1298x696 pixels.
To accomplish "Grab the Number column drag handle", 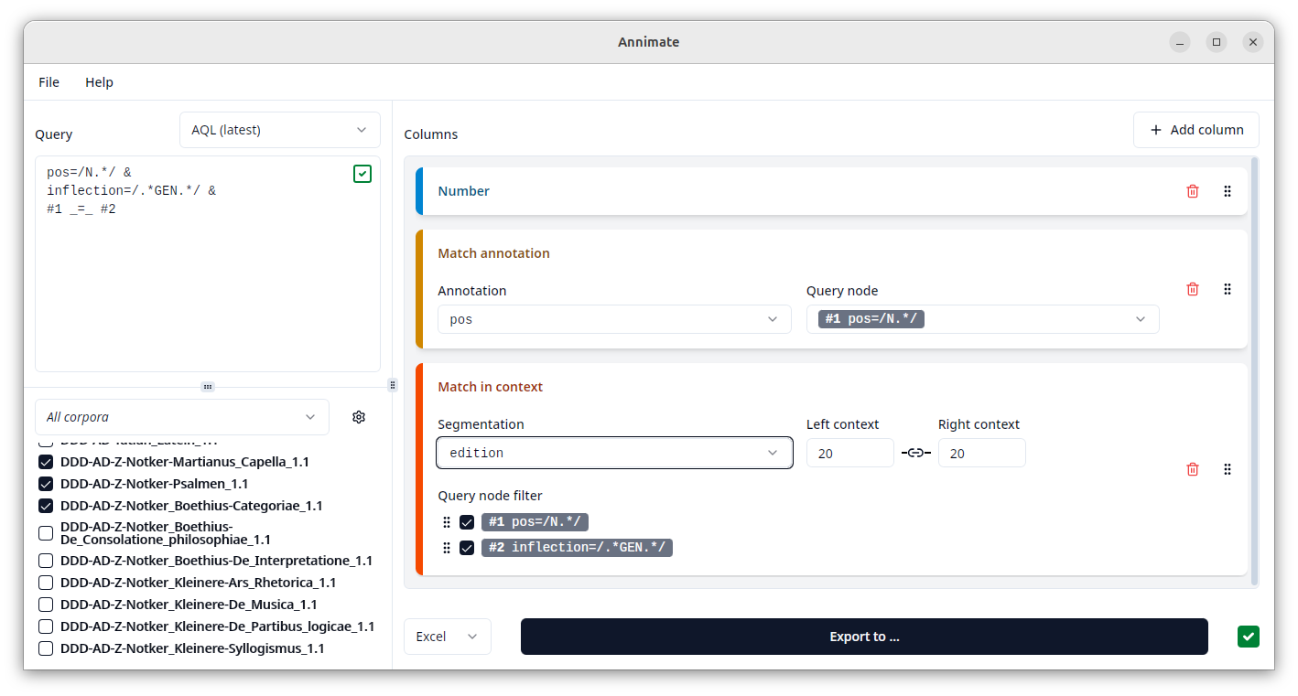I will 1228,191.
